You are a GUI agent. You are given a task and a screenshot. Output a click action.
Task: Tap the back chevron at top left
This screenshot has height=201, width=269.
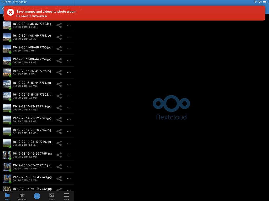pyautogui.click(x=3, y=8)
